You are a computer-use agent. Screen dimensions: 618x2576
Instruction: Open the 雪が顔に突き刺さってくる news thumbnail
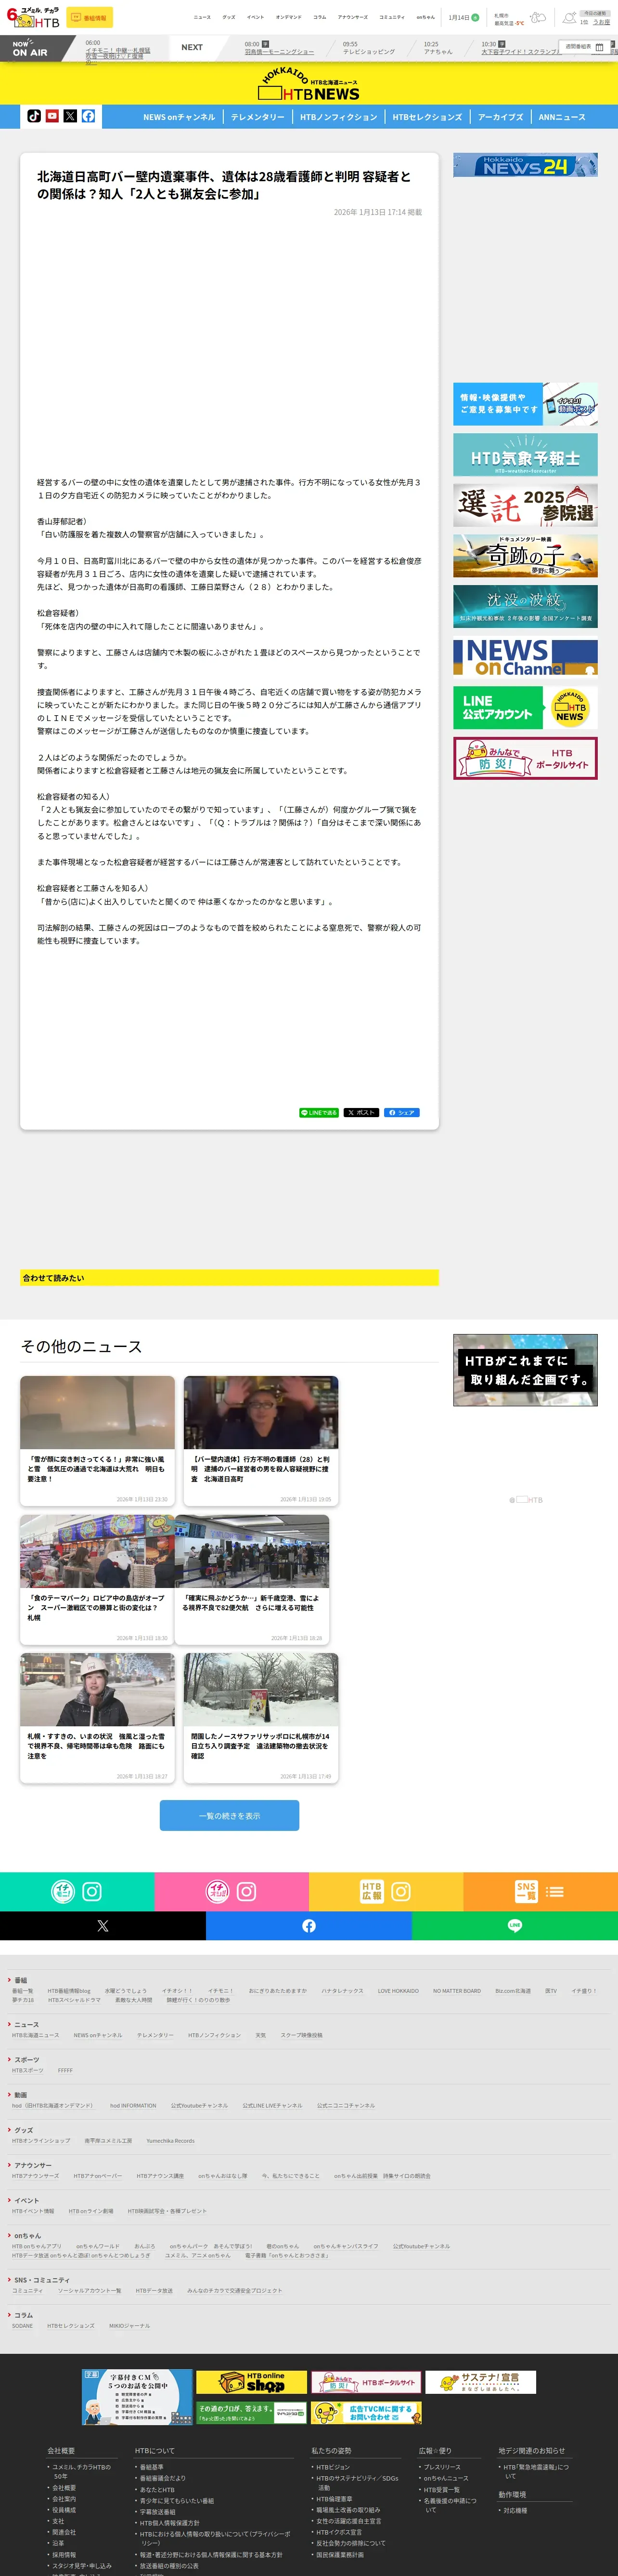point(97,1412)
